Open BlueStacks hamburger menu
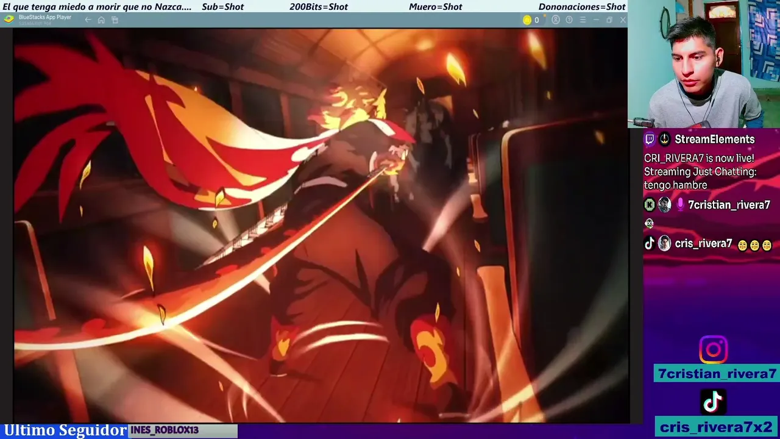The width and height of the screenshot is (780, 439). (x=583, y=20)
